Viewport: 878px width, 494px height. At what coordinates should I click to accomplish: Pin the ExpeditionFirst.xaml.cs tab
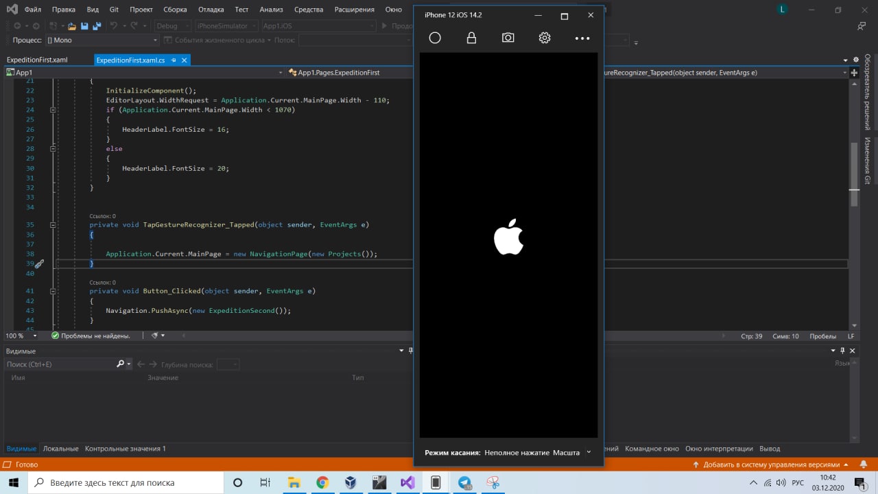pos(173,60)
